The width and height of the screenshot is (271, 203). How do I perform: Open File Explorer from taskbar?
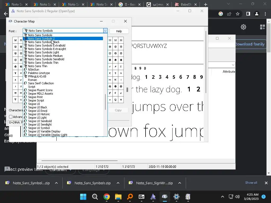pos(118,197)
